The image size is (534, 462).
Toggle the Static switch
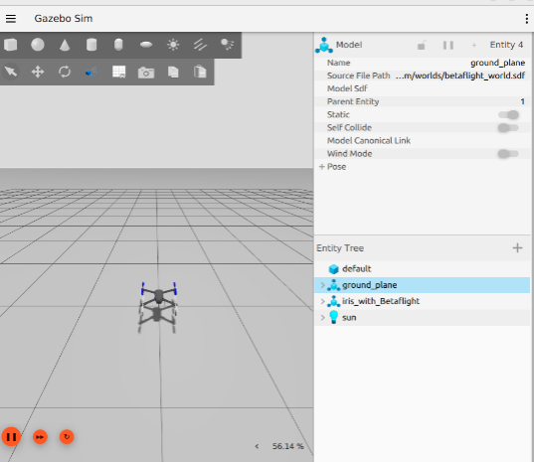(508, 114)
